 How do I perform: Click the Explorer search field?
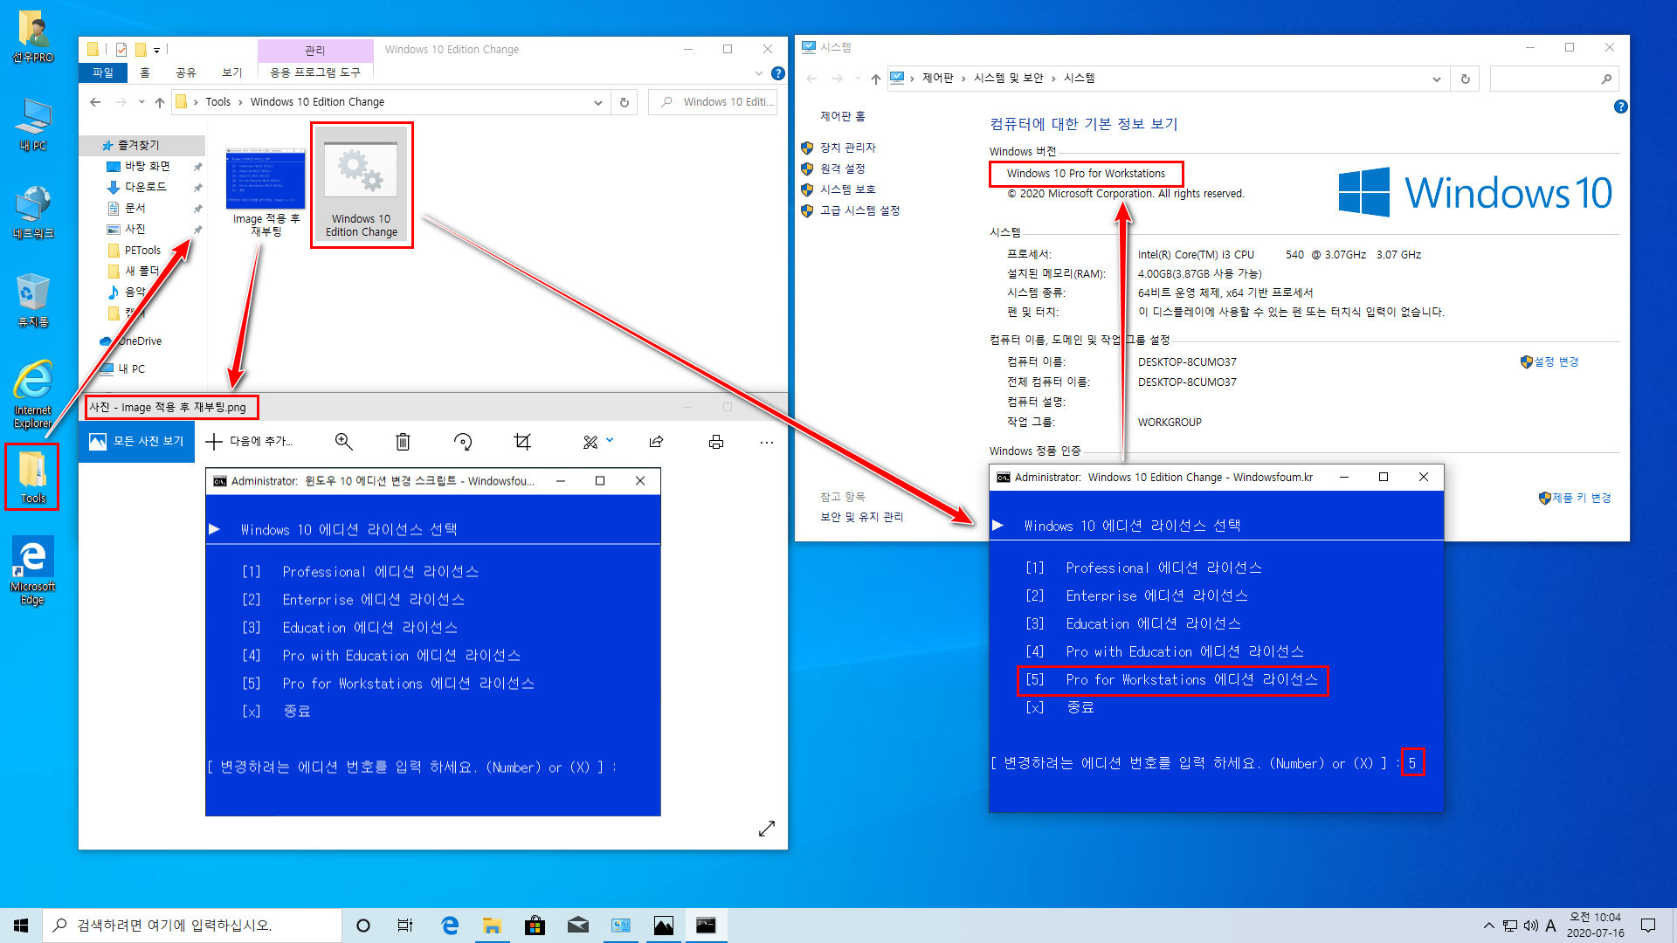pos(713,102)
